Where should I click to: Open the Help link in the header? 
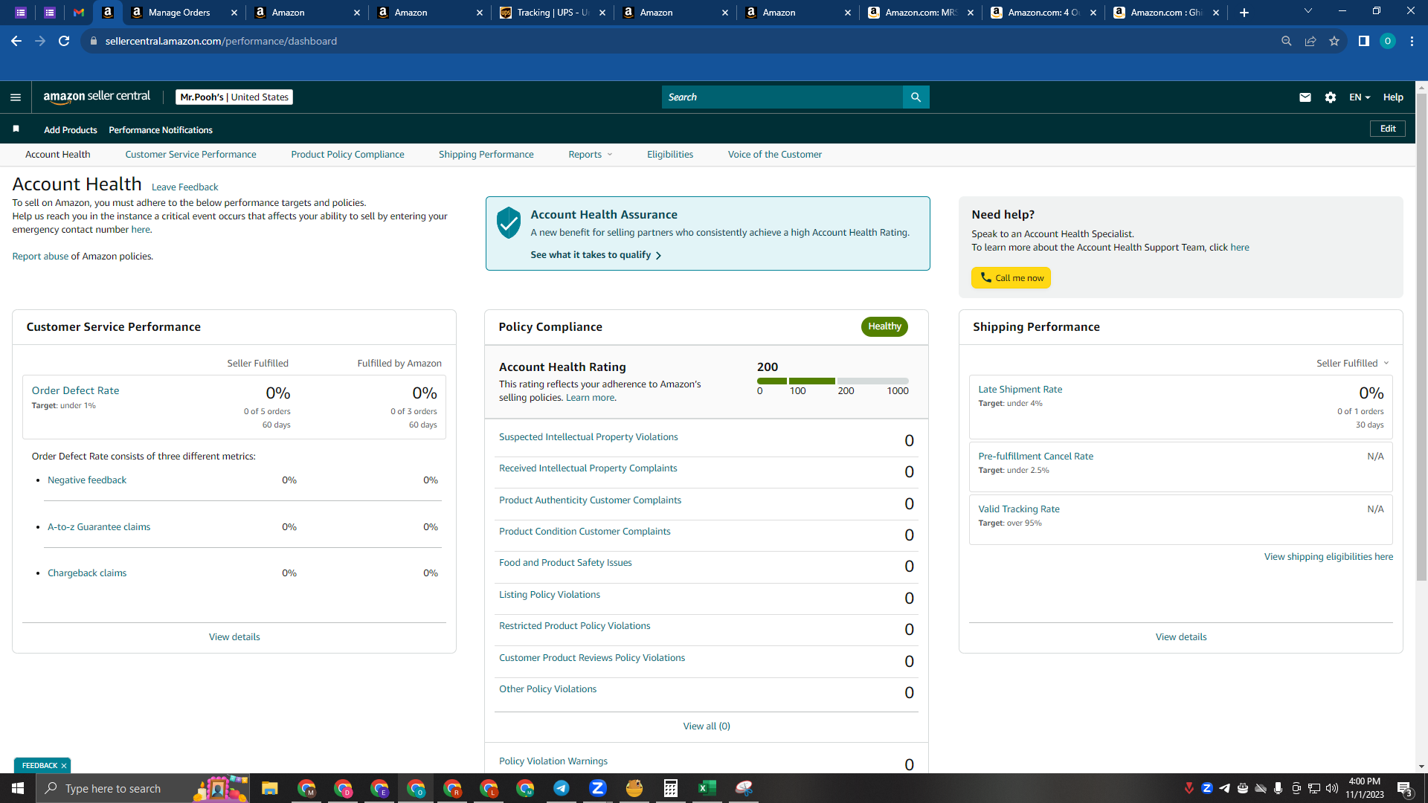click(x=1393, y=97)
